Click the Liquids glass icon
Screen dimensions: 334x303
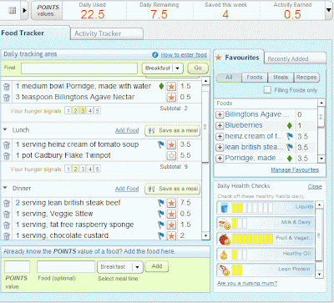224,208
